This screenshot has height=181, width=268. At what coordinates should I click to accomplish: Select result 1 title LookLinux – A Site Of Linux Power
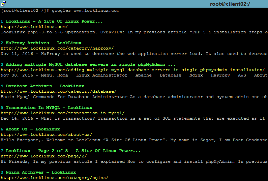pos(54,21)
